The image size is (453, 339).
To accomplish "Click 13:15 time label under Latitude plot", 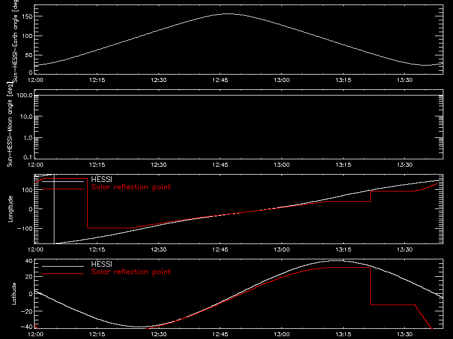I will pos(343,334).
